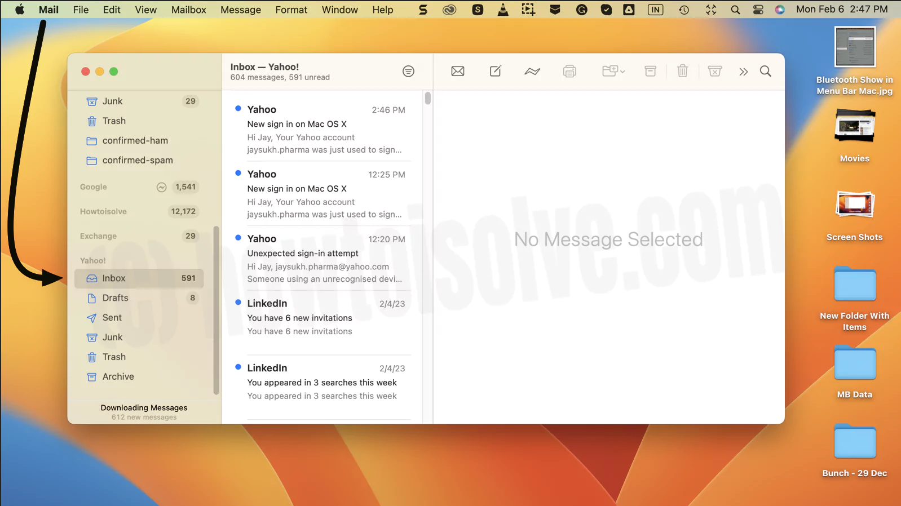Open the Yahoo! Sent mailbox
The width and height of the screenshot is (901, 506).
139,318
